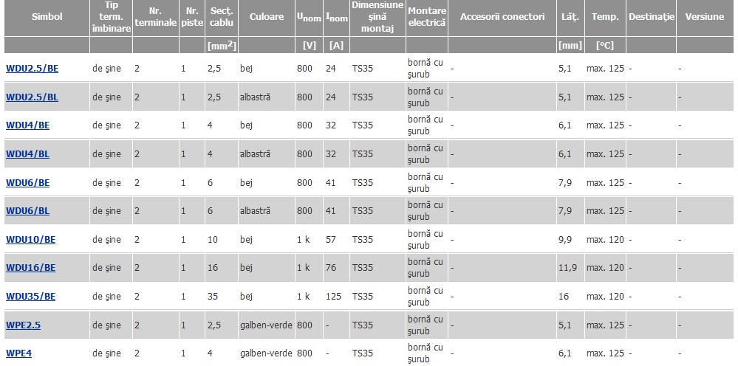Open the WDU35/BE product link

30,297
